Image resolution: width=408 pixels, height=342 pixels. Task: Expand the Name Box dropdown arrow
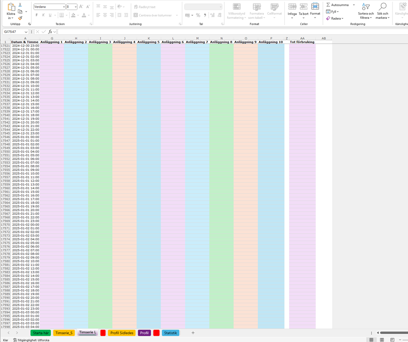30,32
